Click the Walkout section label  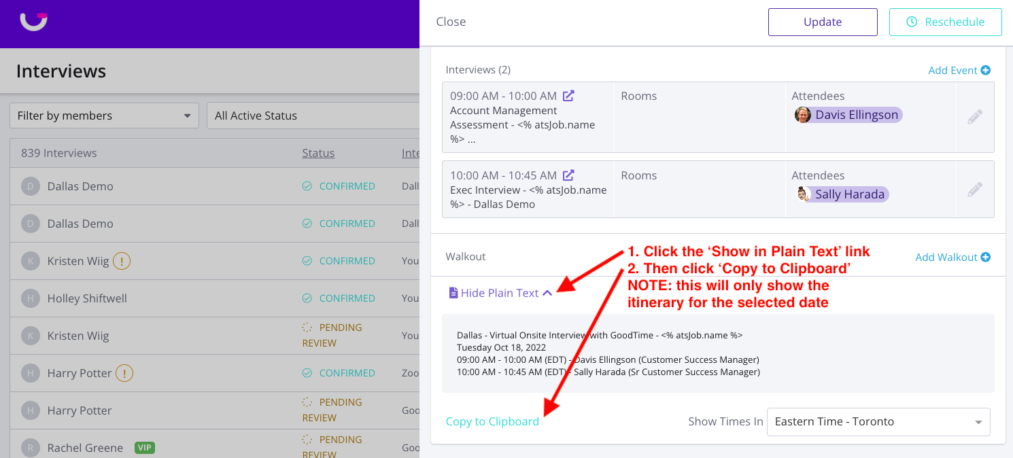tap(466, 257)
